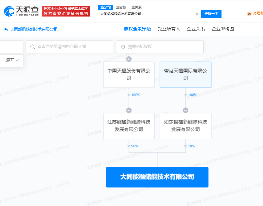Click the TianYanCha logo

coord(21,11)
